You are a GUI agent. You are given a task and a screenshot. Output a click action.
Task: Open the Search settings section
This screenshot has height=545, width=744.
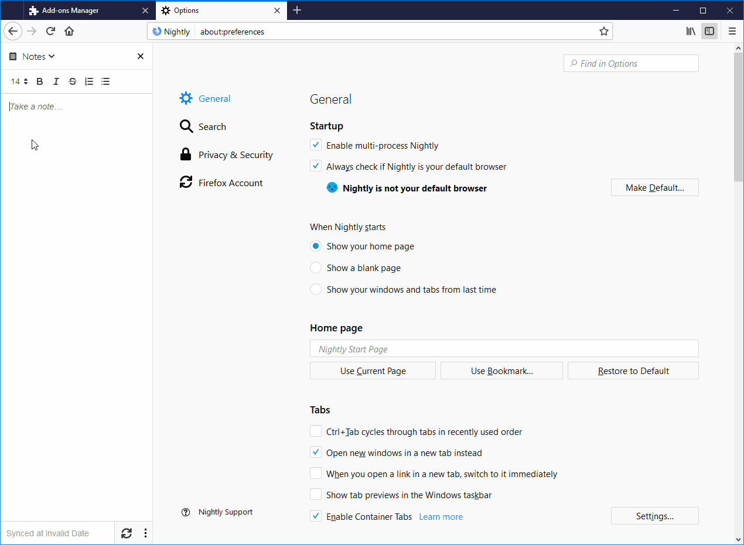coord(212,126)
